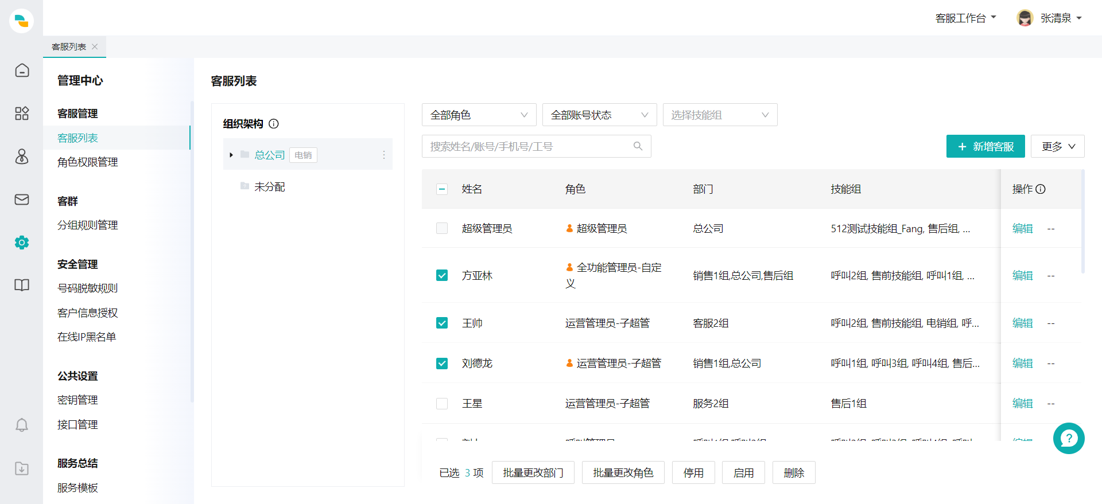The image size is (1102, 504).
Task: Click the 停用 button
Action: [x=693, y=472]
